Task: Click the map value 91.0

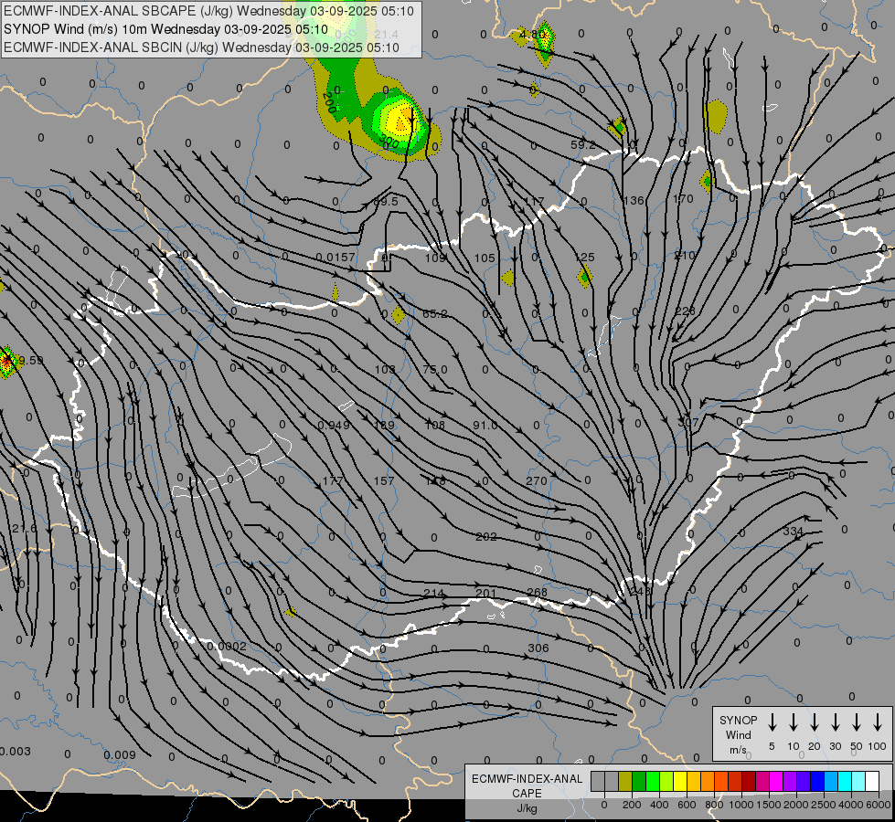Action: (485, 426)
